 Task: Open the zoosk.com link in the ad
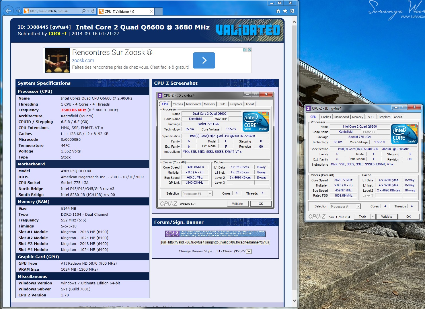click(x=83, y=60)
